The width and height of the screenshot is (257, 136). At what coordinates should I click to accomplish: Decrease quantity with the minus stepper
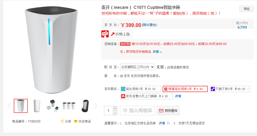[115, 113]
